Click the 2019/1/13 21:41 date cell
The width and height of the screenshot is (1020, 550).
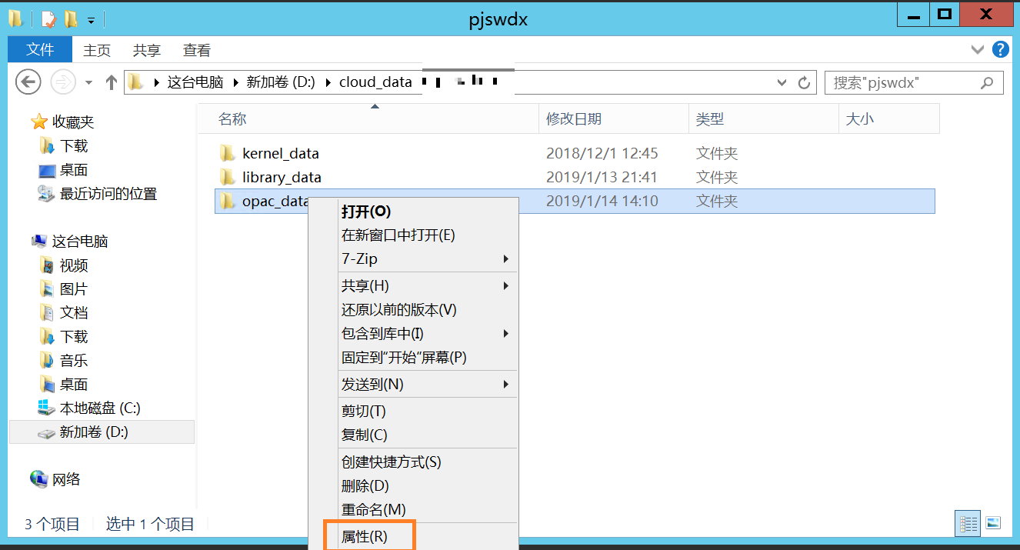(x=602, y=177)
